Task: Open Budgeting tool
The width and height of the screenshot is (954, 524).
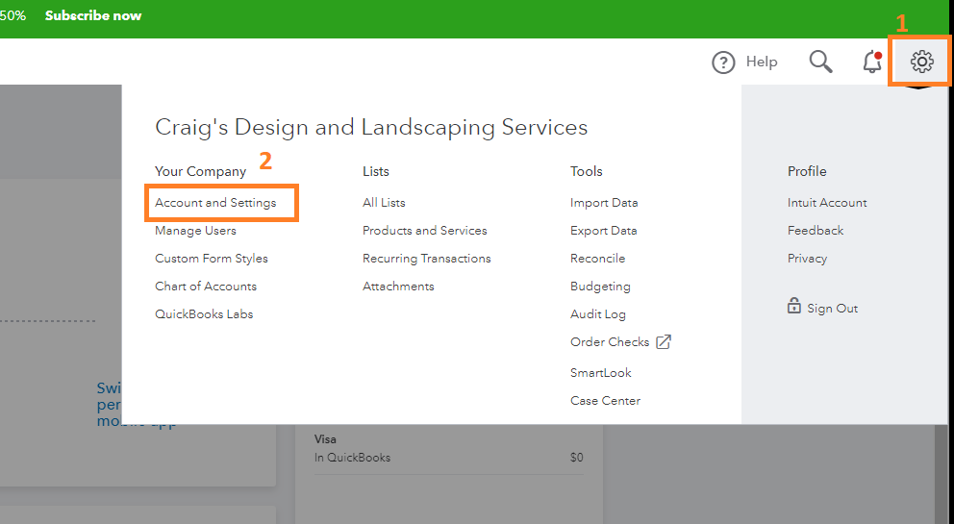Action: [600, 287]
